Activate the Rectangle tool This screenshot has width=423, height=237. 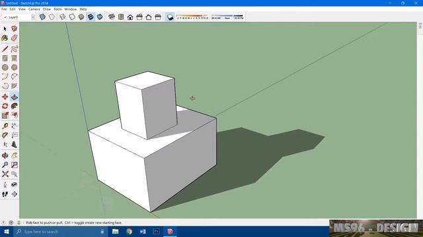[x=5, y=58]
